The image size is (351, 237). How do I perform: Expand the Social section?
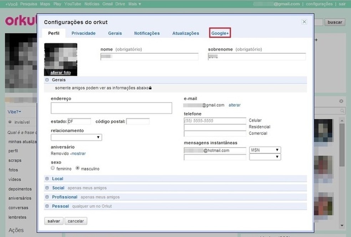coord(47,188)
